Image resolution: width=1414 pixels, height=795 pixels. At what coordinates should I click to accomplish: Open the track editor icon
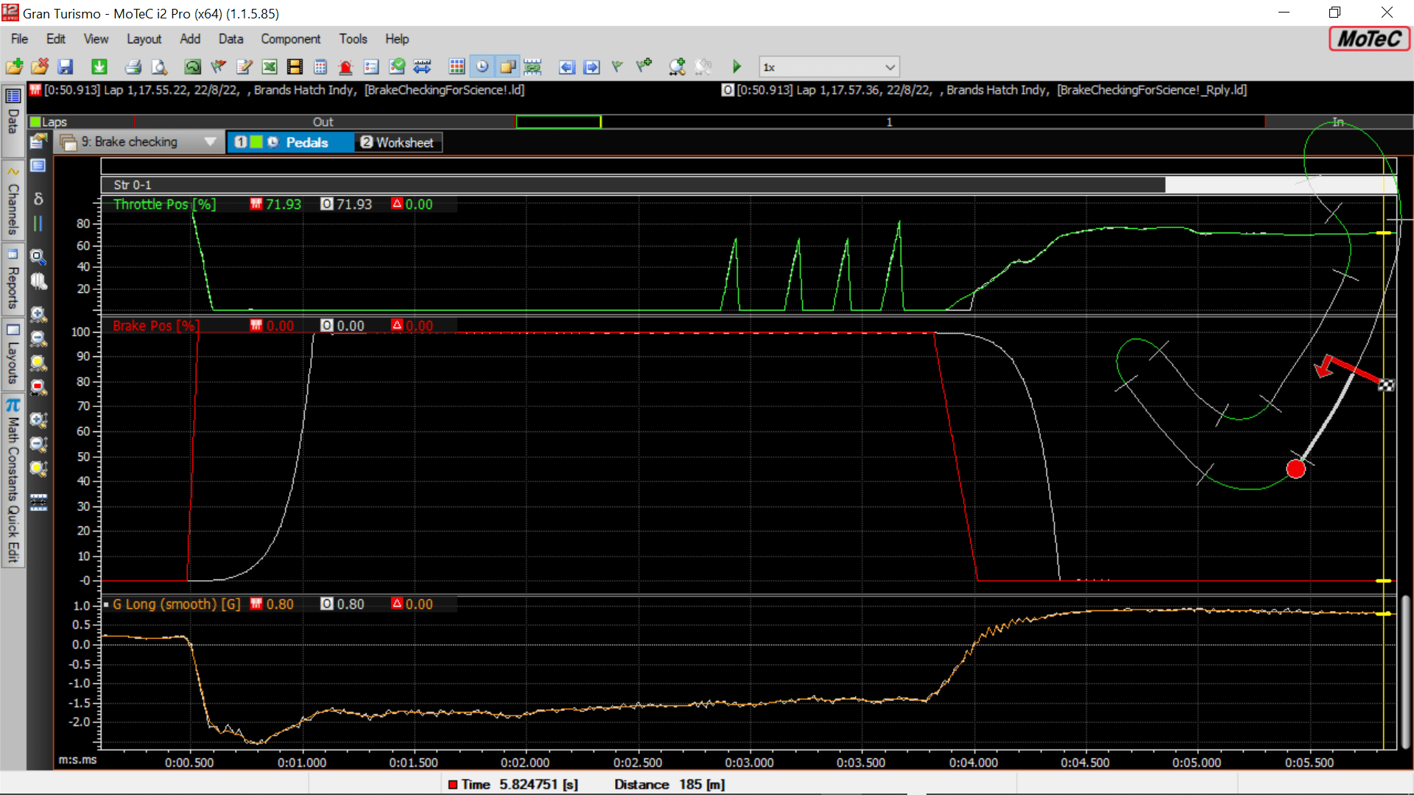[x=193, y=67]
